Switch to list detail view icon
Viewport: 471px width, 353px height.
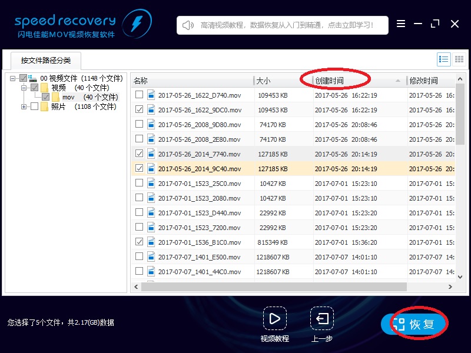point(444,59)
